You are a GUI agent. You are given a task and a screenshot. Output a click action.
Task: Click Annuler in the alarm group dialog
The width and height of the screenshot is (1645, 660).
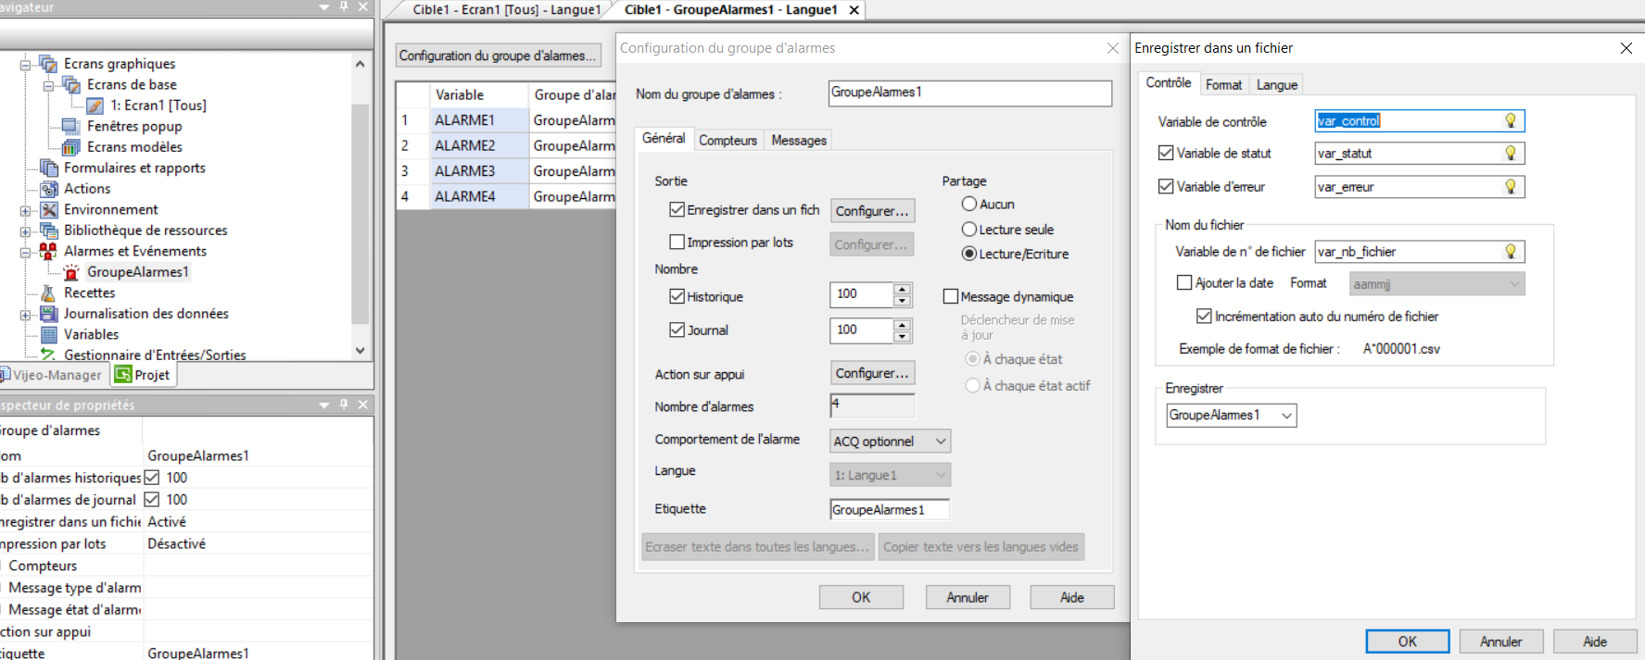coord(967,598)
